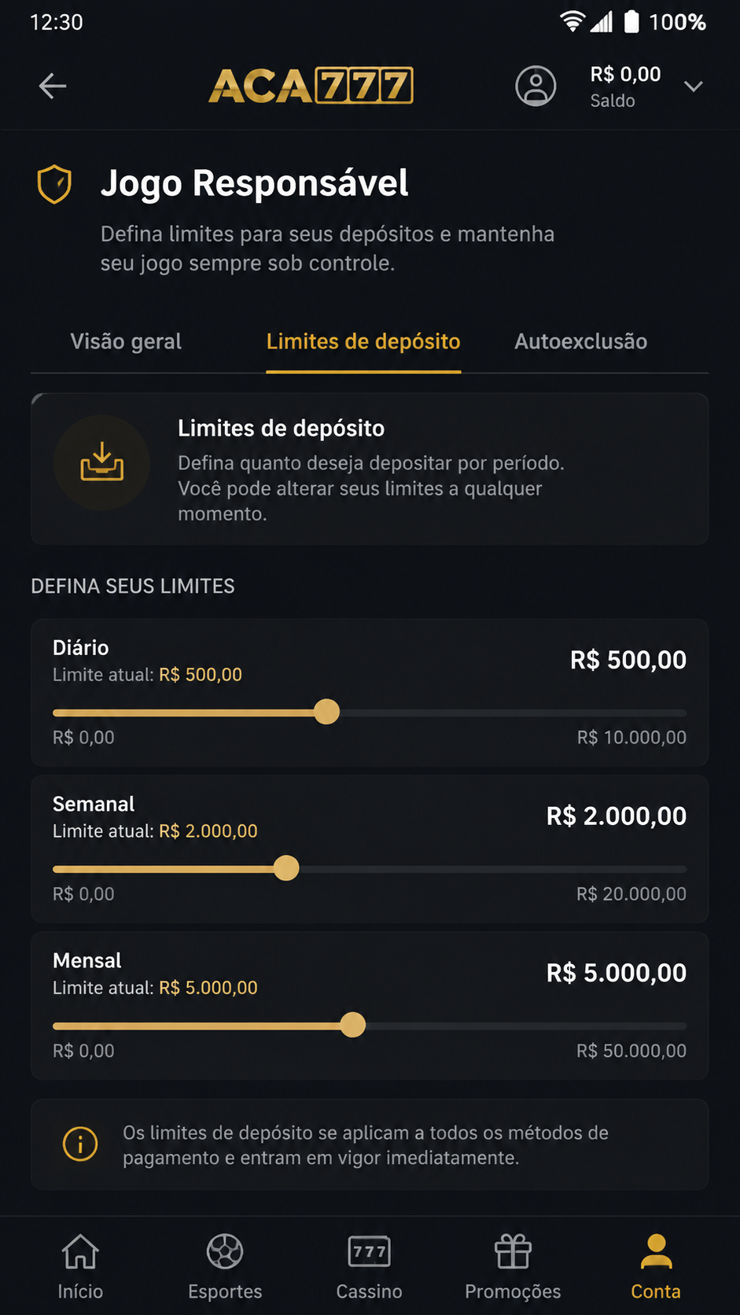Viewport: 740px width, 1315px height.
Task: Click the Diário limit slider handle
Action: click(326, 712)
